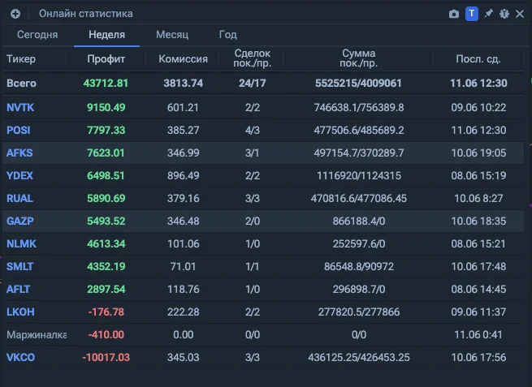Click NLMK sum 252597.6/0

tap(359, 244)
